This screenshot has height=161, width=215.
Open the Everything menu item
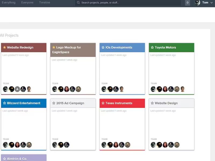point(9,2)
